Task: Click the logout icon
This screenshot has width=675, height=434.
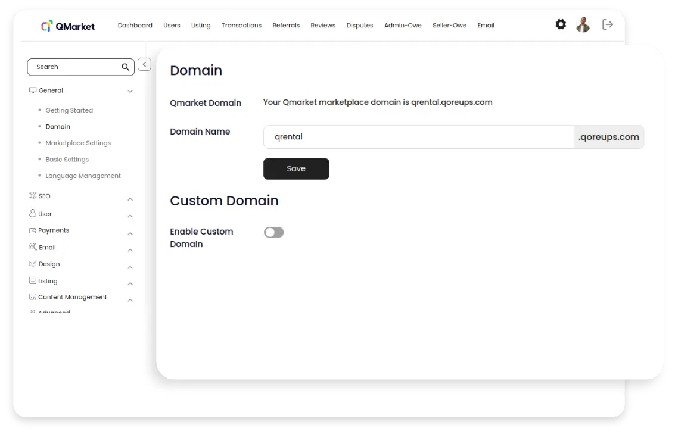Action: pos(608,24)
